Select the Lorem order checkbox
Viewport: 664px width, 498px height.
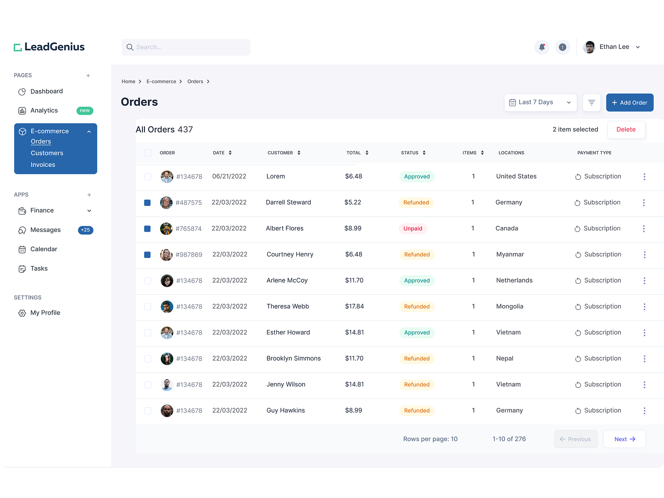[147, 176]
